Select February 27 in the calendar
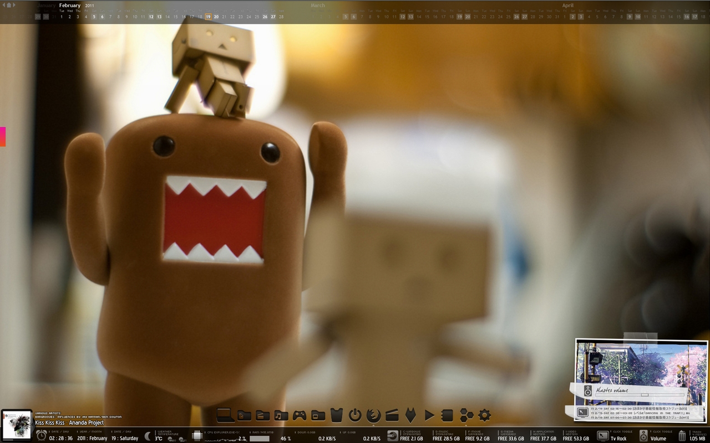Screen dimensions: 710x443 tap(273, 17)
